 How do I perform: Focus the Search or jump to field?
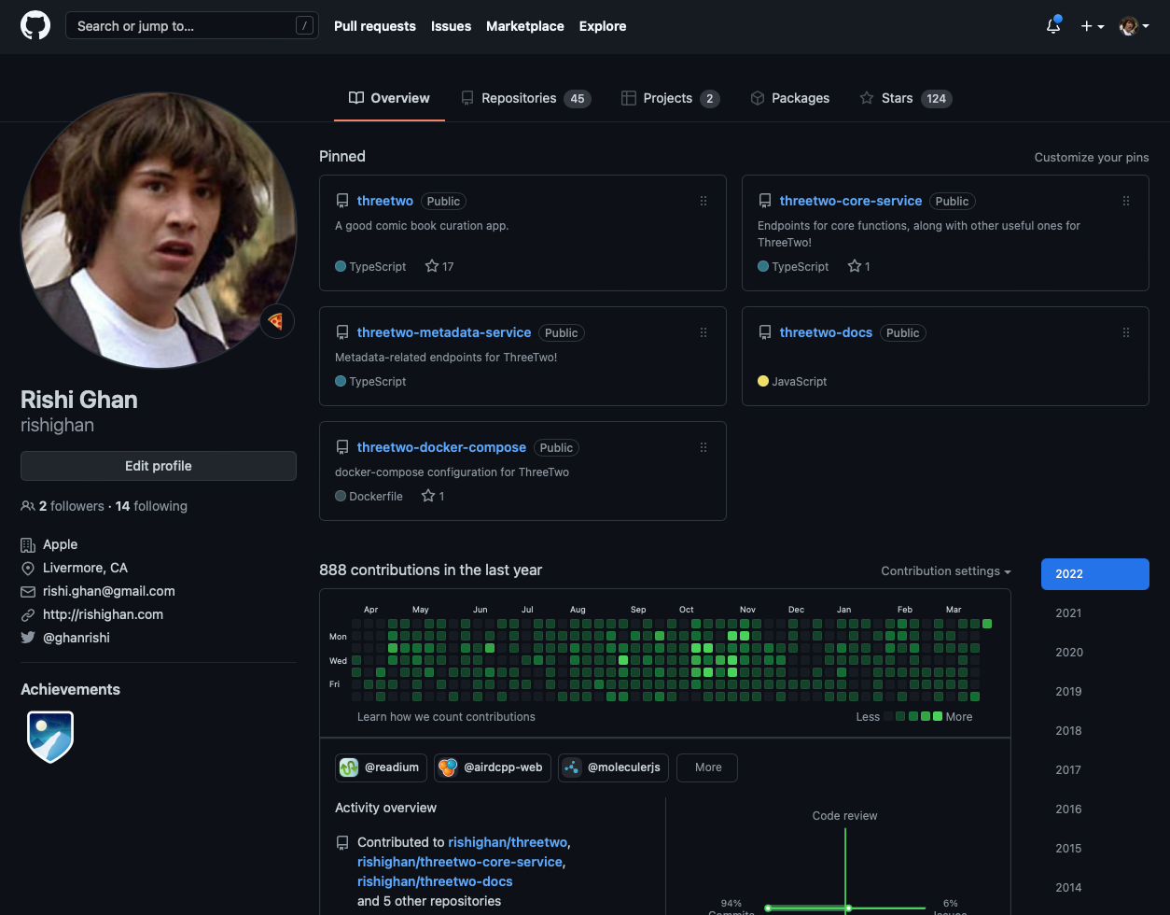tap(191, 26)
